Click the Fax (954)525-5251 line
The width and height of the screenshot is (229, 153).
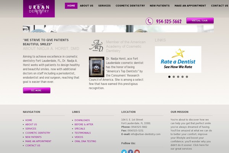coord(132,130)
